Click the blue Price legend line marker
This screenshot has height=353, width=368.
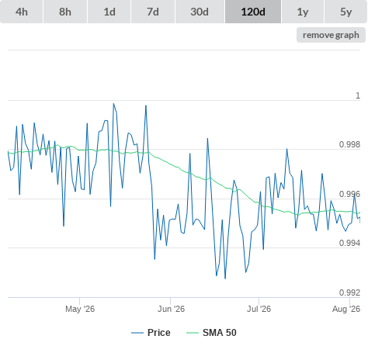click(137, 333)
